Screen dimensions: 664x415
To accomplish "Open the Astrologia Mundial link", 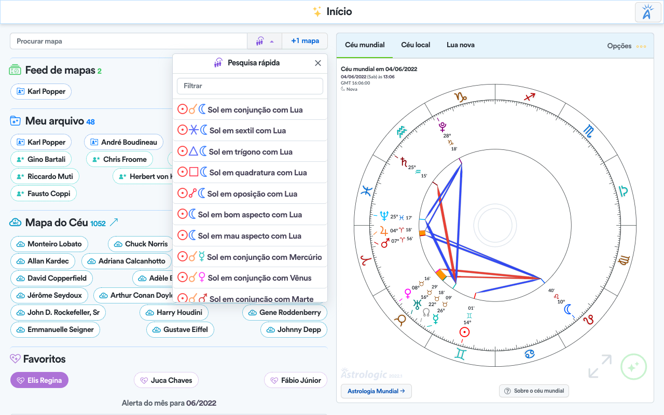I will click(x=376, y=391).
